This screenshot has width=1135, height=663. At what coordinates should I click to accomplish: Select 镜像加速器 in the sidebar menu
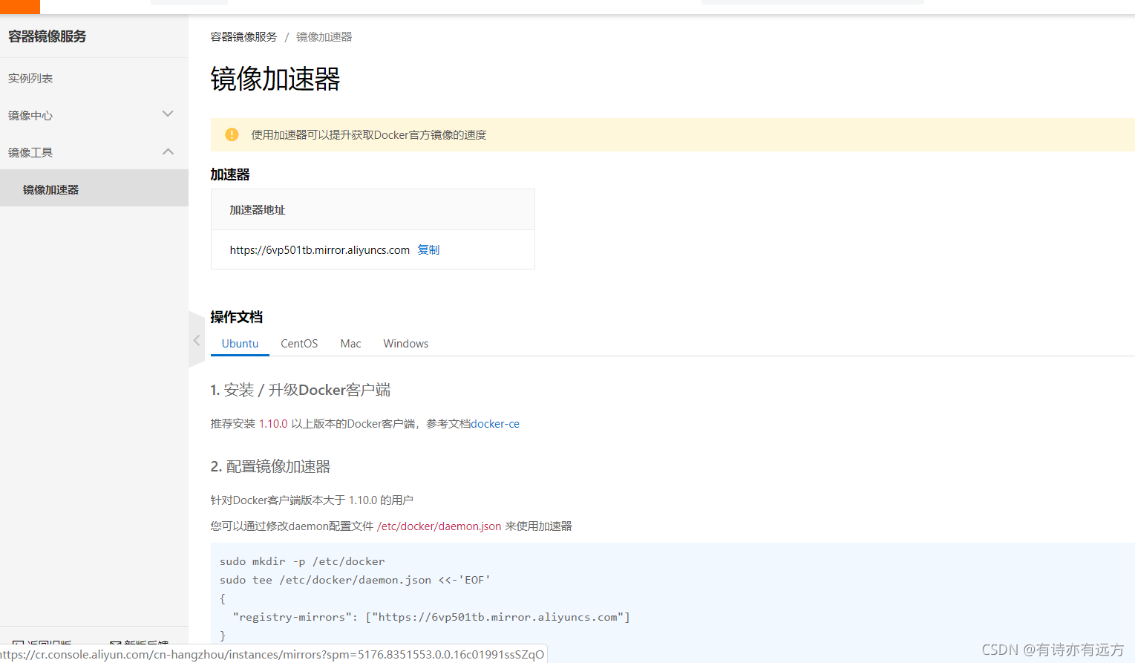point(51,189)
